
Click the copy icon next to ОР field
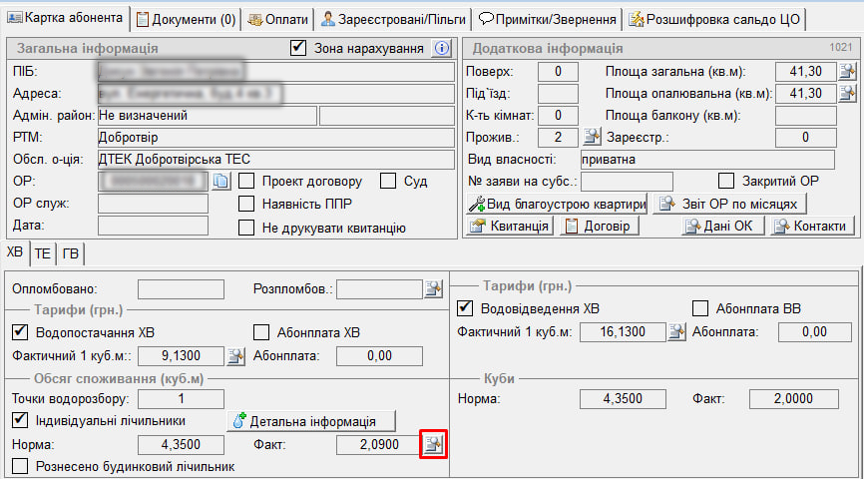coord(221,181)
